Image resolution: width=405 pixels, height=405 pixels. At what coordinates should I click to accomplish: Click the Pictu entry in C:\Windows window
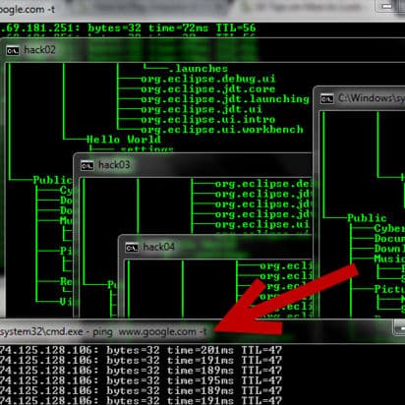point(389,290)
